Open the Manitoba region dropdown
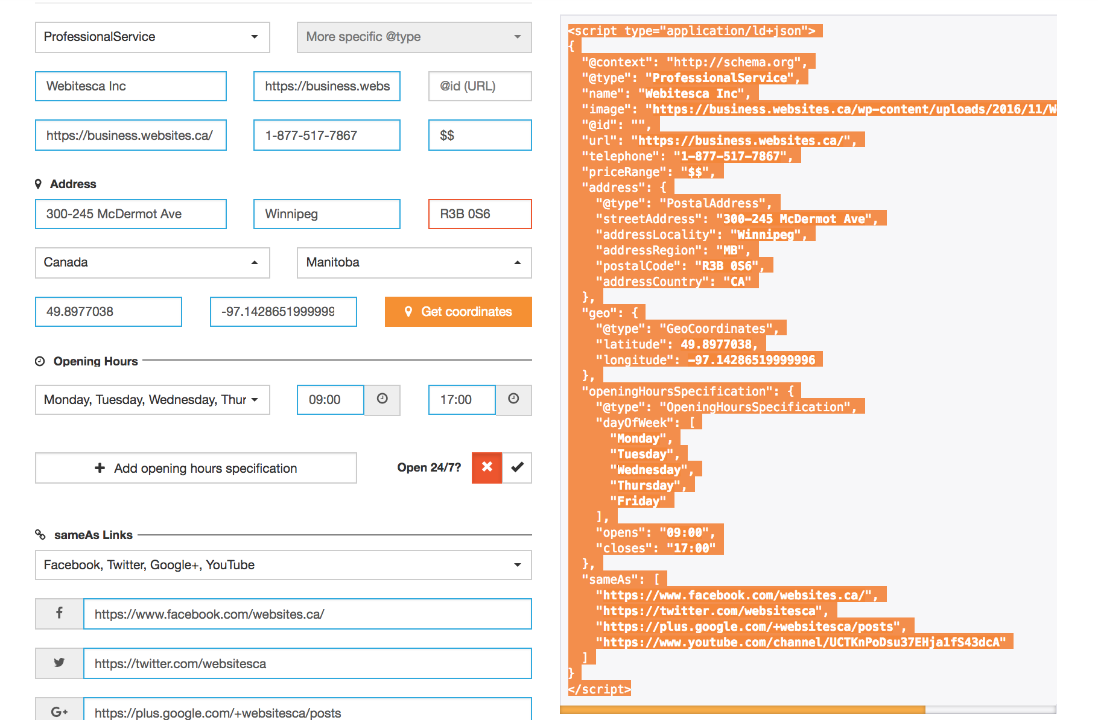The height and width of the screenshot is (720, 1098). (x=414, y=262)
